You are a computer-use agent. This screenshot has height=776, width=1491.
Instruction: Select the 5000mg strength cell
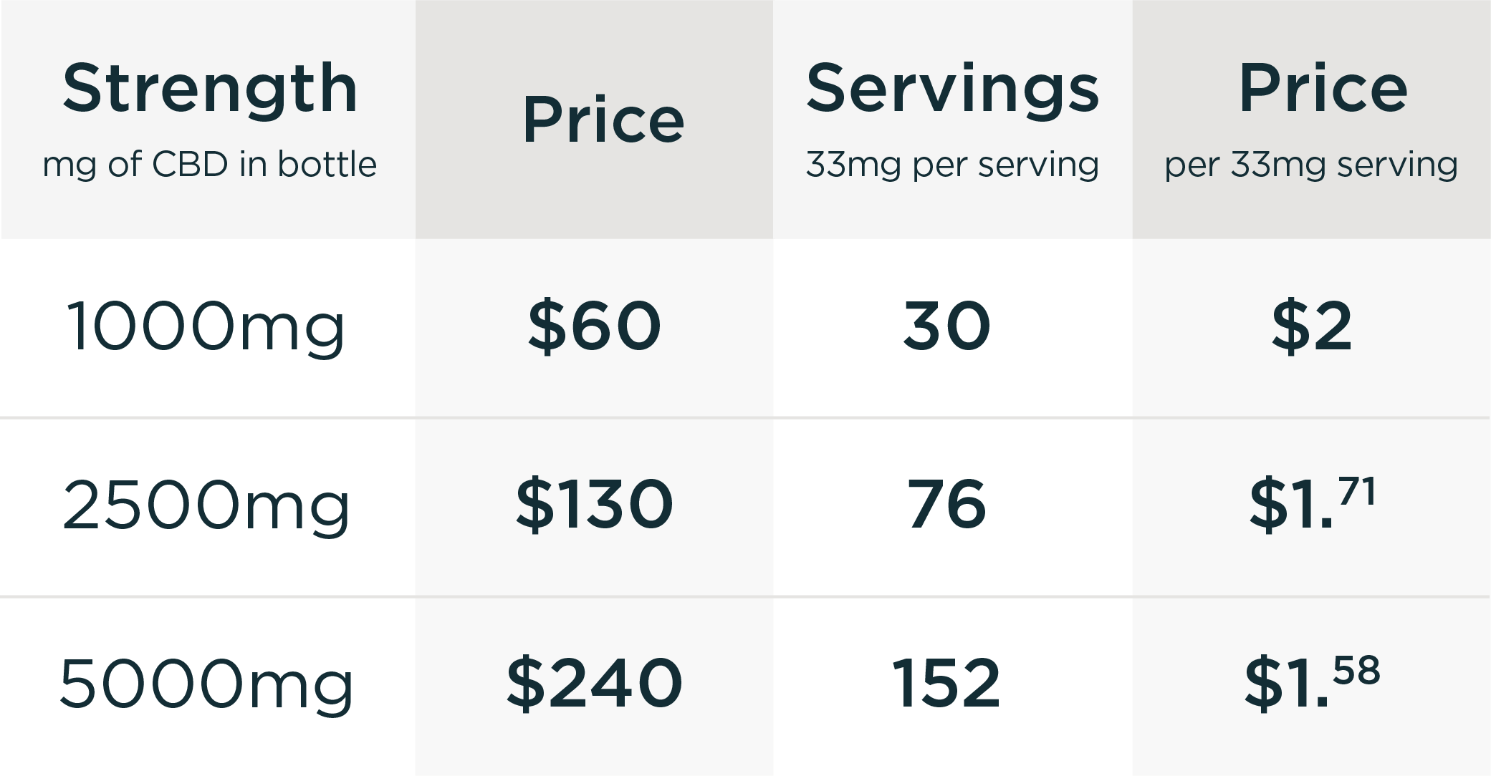(206, 684)
